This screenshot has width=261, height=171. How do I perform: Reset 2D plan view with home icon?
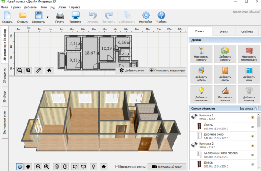pyautogui.click(x=49, y=71)
